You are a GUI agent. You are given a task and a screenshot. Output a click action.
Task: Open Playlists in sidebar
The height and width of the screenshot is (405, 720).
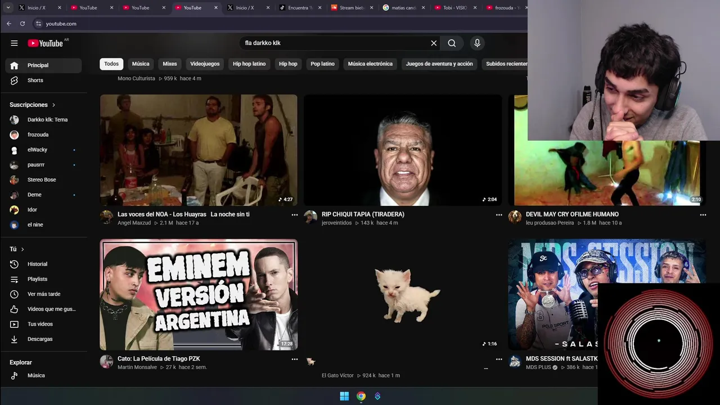coord(43,279)
